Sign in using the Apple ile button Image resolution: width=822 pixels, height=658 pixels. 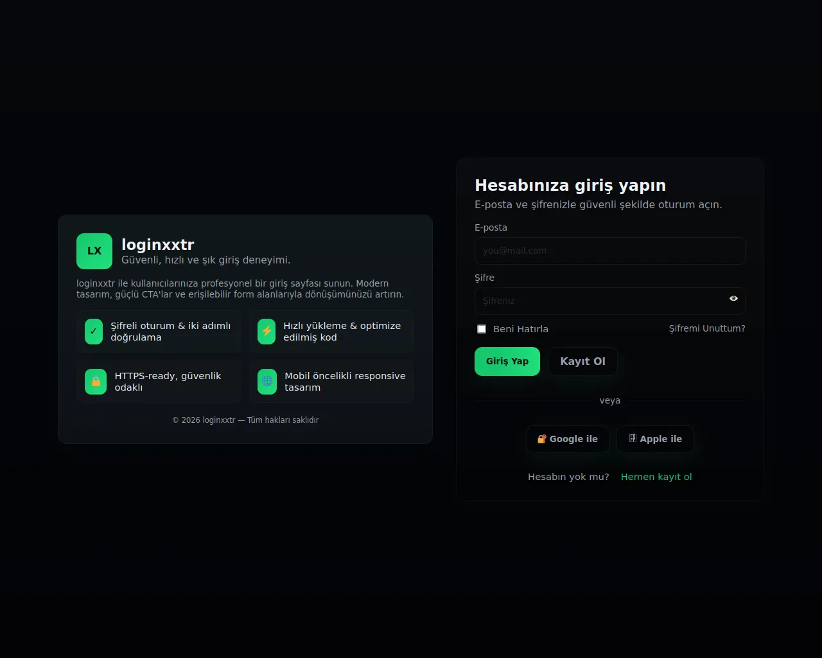coord(655,439)
